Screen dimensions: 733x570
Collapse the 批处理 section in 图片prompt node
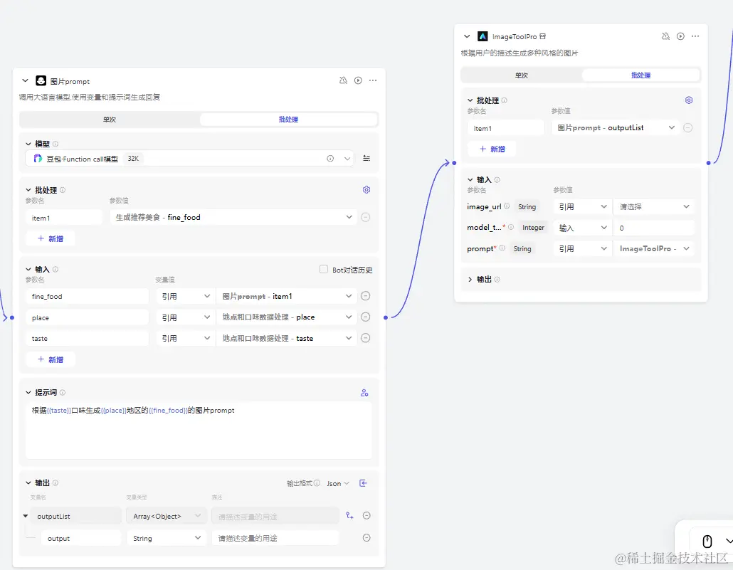pyautogui.click(x=28, y=190)
